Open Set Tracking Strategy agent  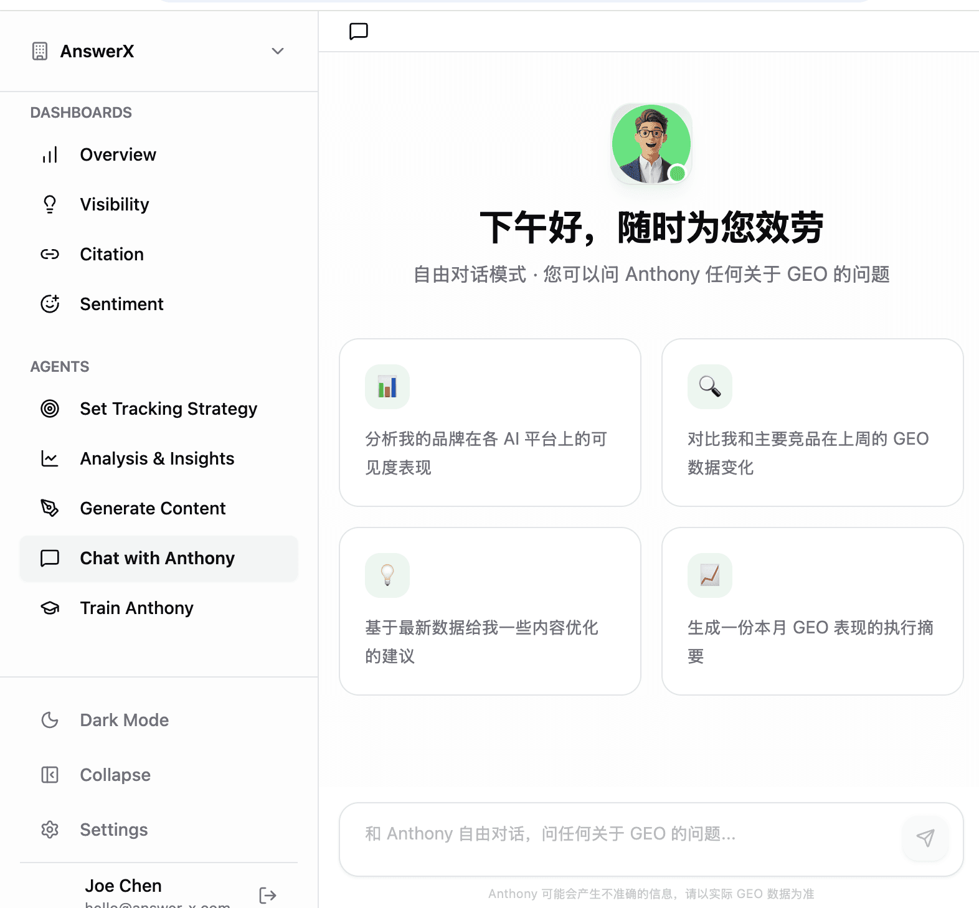click(x=159, y=409)
